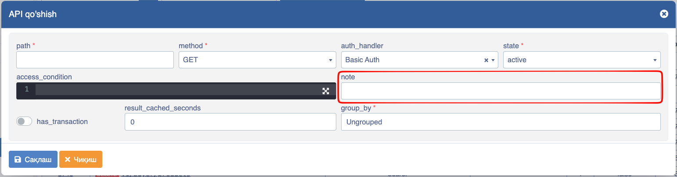677x177 pixels.
Task: Clear the Basic Auth selection
Action: [486, 60]
